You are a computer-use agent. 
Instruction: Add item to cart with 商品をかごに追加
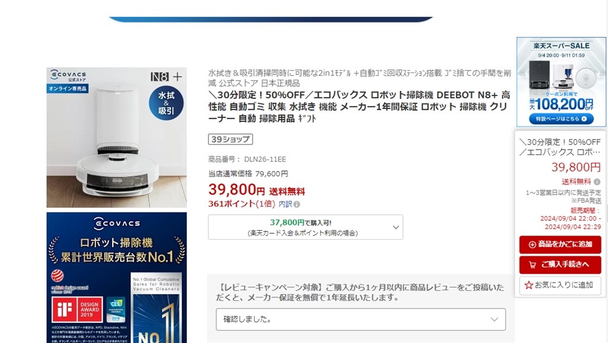pyautogui.click(x=560, y=244)
